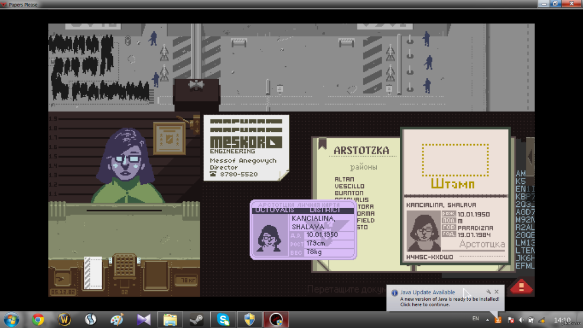Click ID card height 179cm
Screen dimensions: 583x328
click(315, 243)
